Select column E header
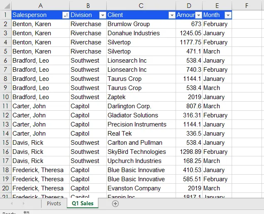 coord(217,6)
